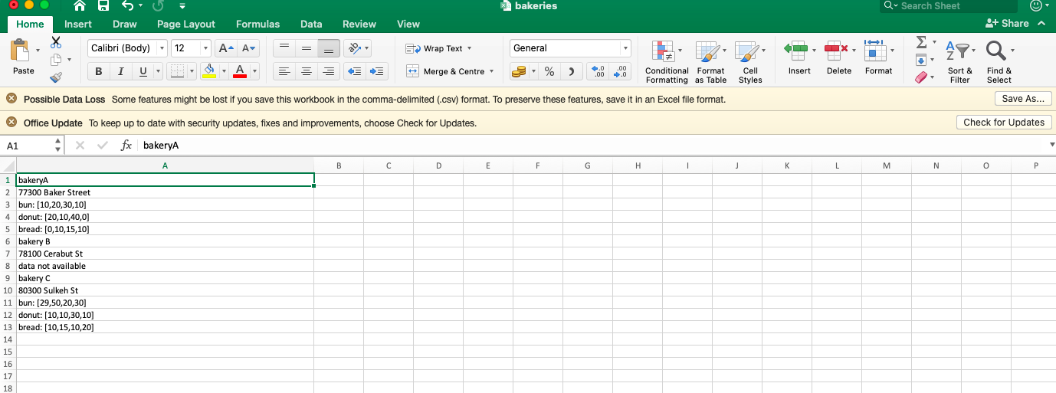The height and width of the screenshot is (393, 1056).
Task: Click the Format as Table icon
Action: pyautogui.click(x=710, y=61)
